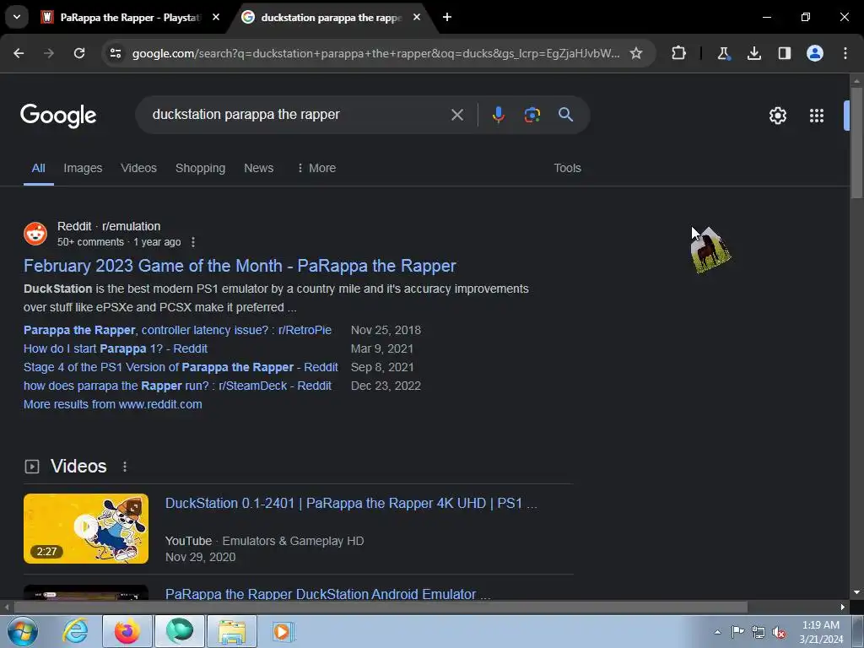Image resolution: width=864 pixels, height=648 pixels.
Task: Open the green browser taskbar icon
Action: click(179, 631)
